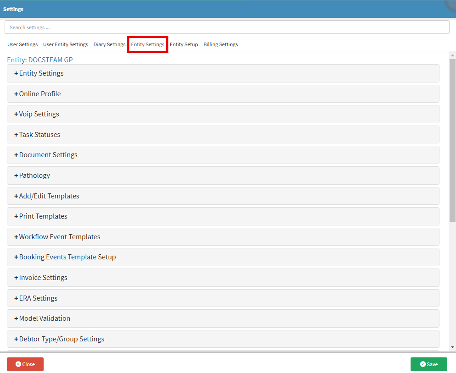Image resolution: width=456 pixels, height=373 pixels.
Task: Click the red Close button
Action: [25, 364]
